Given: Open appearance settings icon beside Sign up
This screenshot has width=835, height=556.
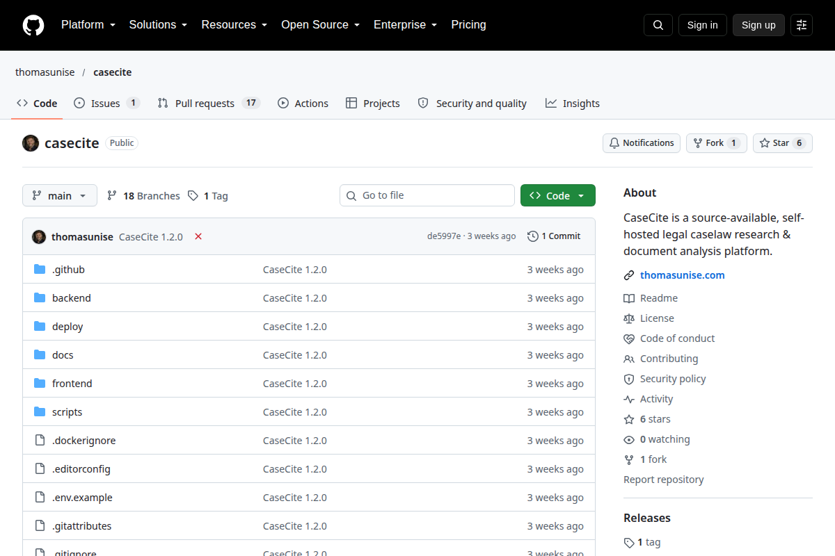Looking at the screenshot, I should [802, 25].
